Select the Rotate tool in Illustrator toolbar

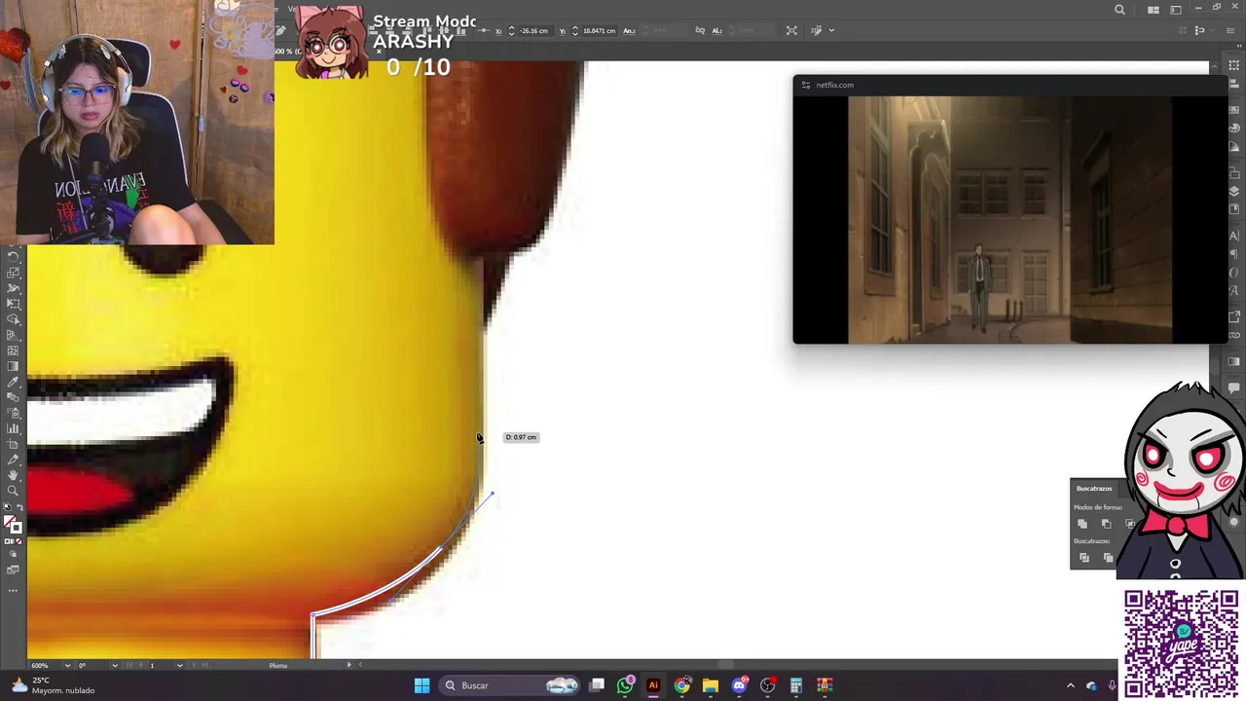[x=13, y=257]
